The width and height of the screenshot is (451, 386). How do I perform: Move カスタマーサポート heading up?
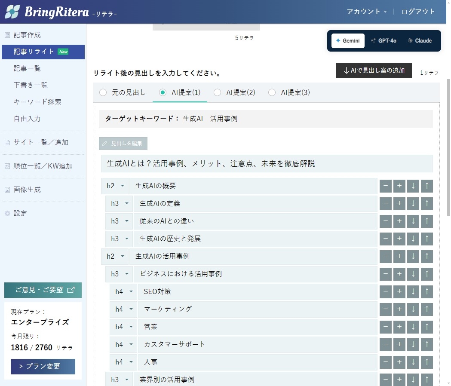(426, 345)
